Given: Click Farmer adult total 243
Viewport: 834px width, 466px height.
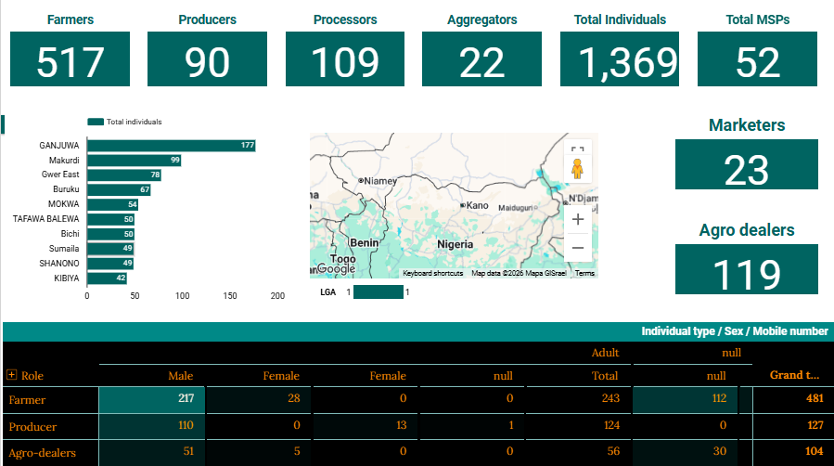Looking at the screenshot, I should pos(579,400).
